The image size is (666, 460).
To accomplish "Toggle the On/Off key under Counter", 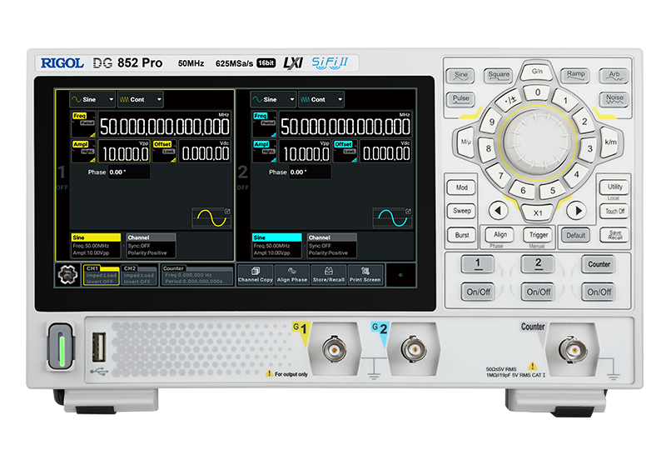I will [x=599, y=292].
